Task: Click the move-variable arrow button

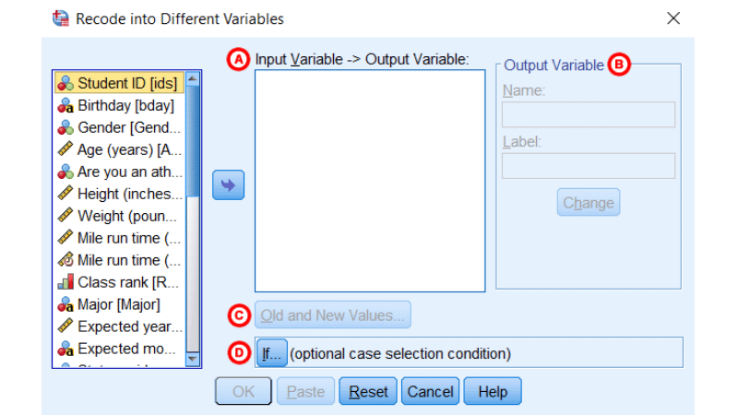Action: 228,185
